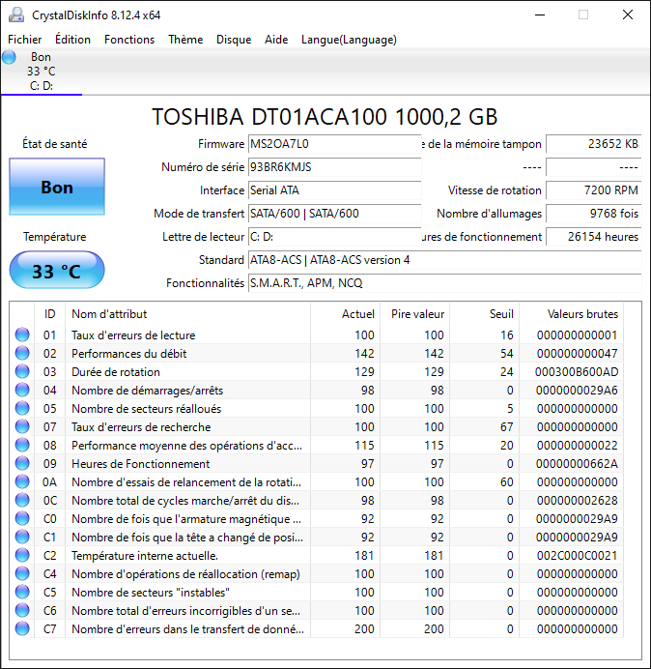Image resolution: width=651 pixels, height=669 pixels.
Task: Open the Édition menu
Action: point(72,40)
